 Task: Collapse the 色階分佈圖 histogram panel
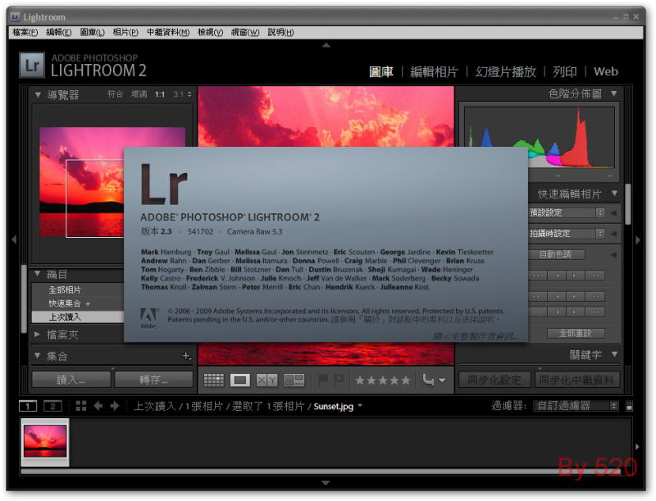pos(613,94)
